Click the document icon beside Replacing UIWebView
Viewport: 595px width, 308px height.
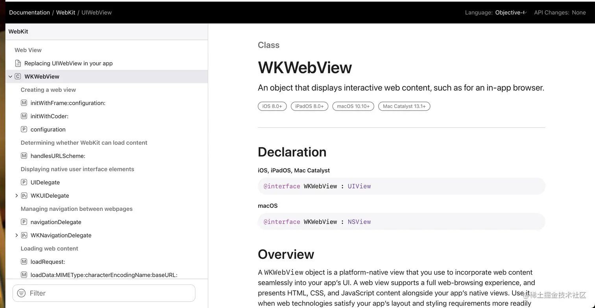[18, 63]
